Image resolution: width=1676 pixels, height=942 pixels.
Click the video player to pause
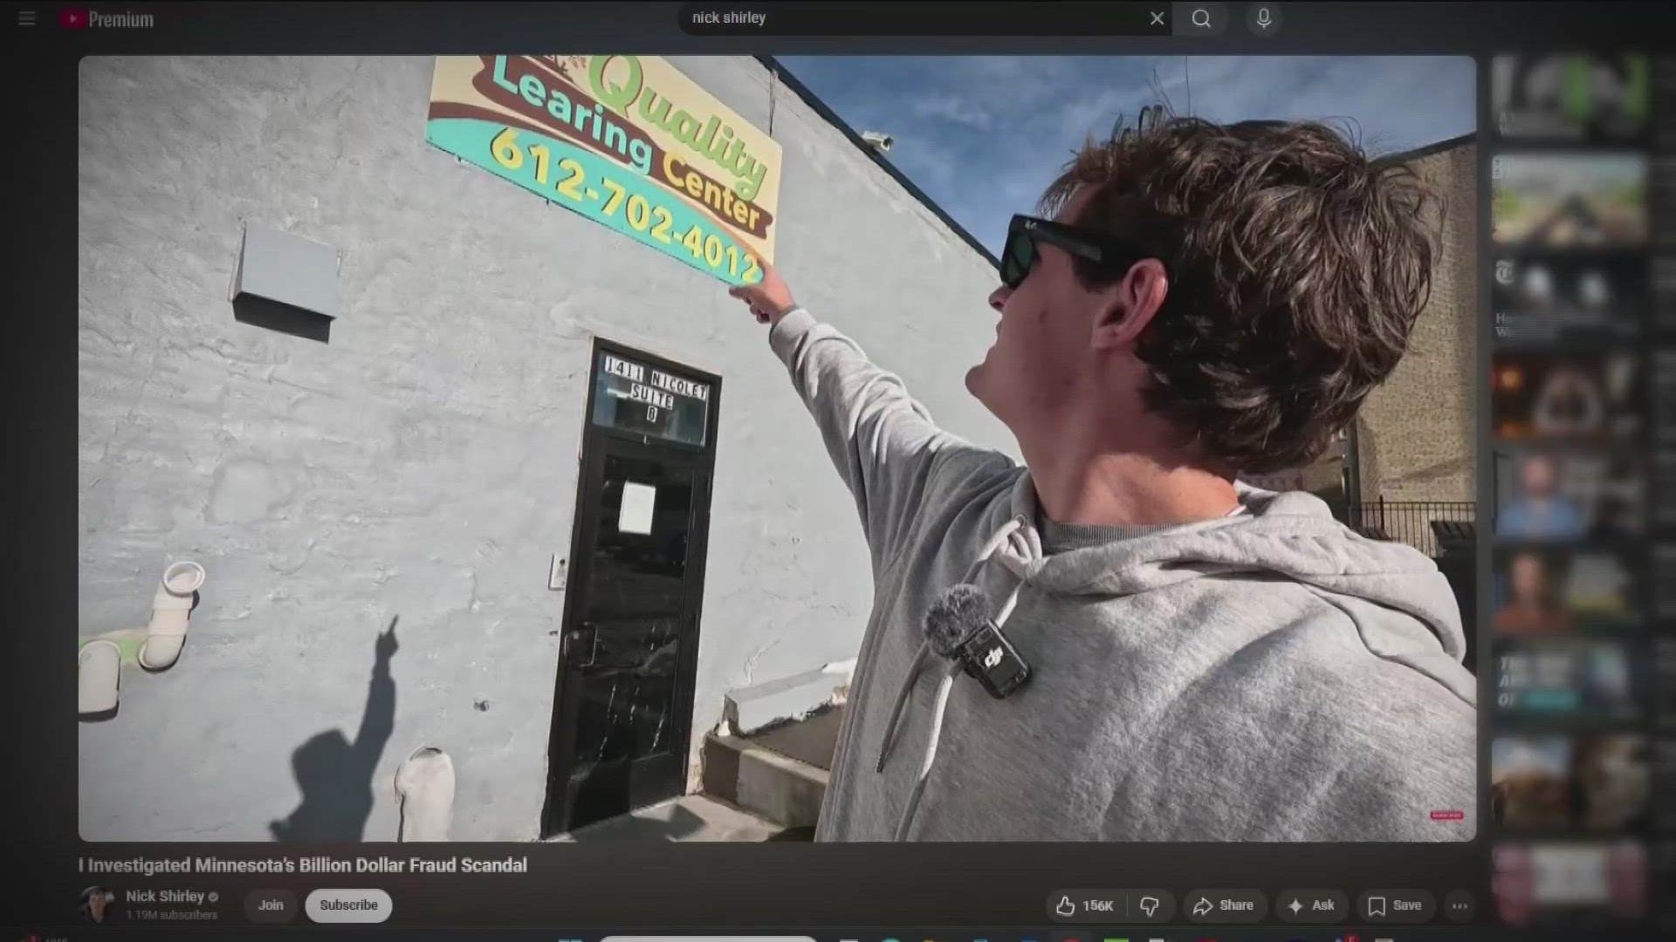coord(777,448)
